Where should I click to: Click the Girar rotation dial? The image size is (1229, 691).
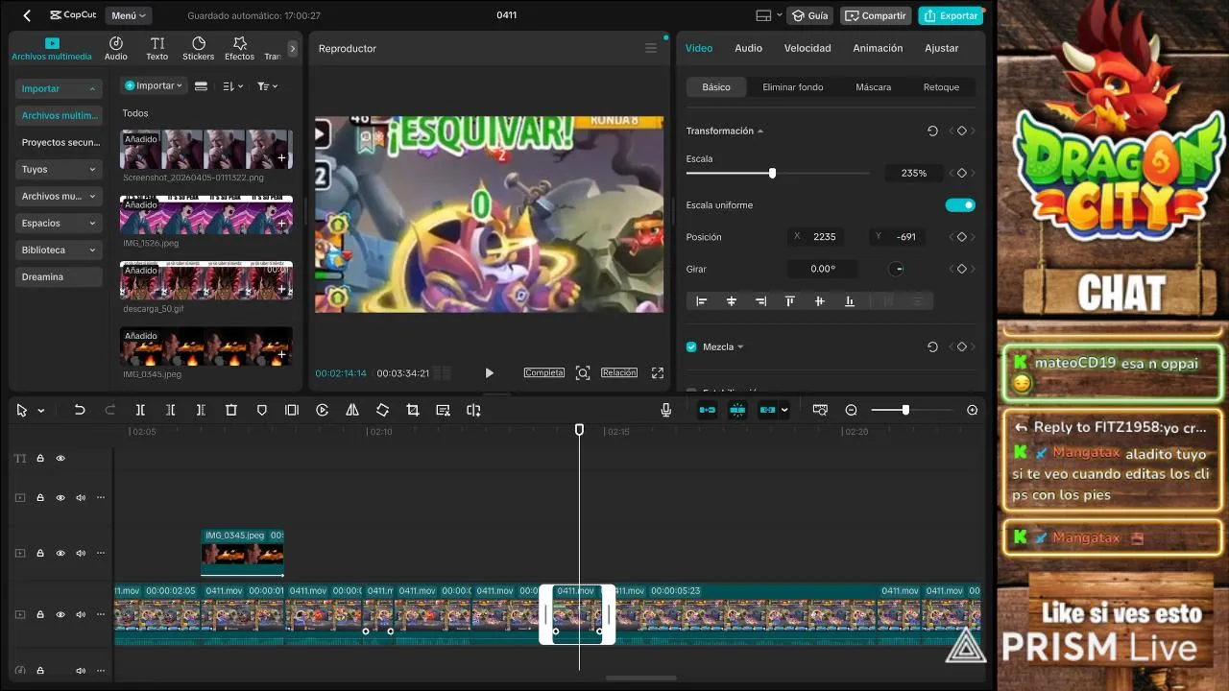[x=897, y=269]
